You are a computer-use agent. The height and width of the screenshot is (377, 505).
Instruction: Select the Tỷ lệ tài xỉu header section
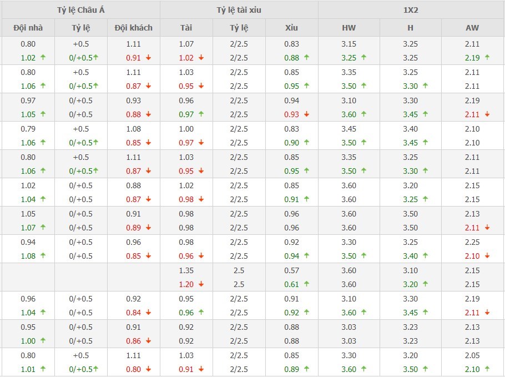[x=239, y=10]
